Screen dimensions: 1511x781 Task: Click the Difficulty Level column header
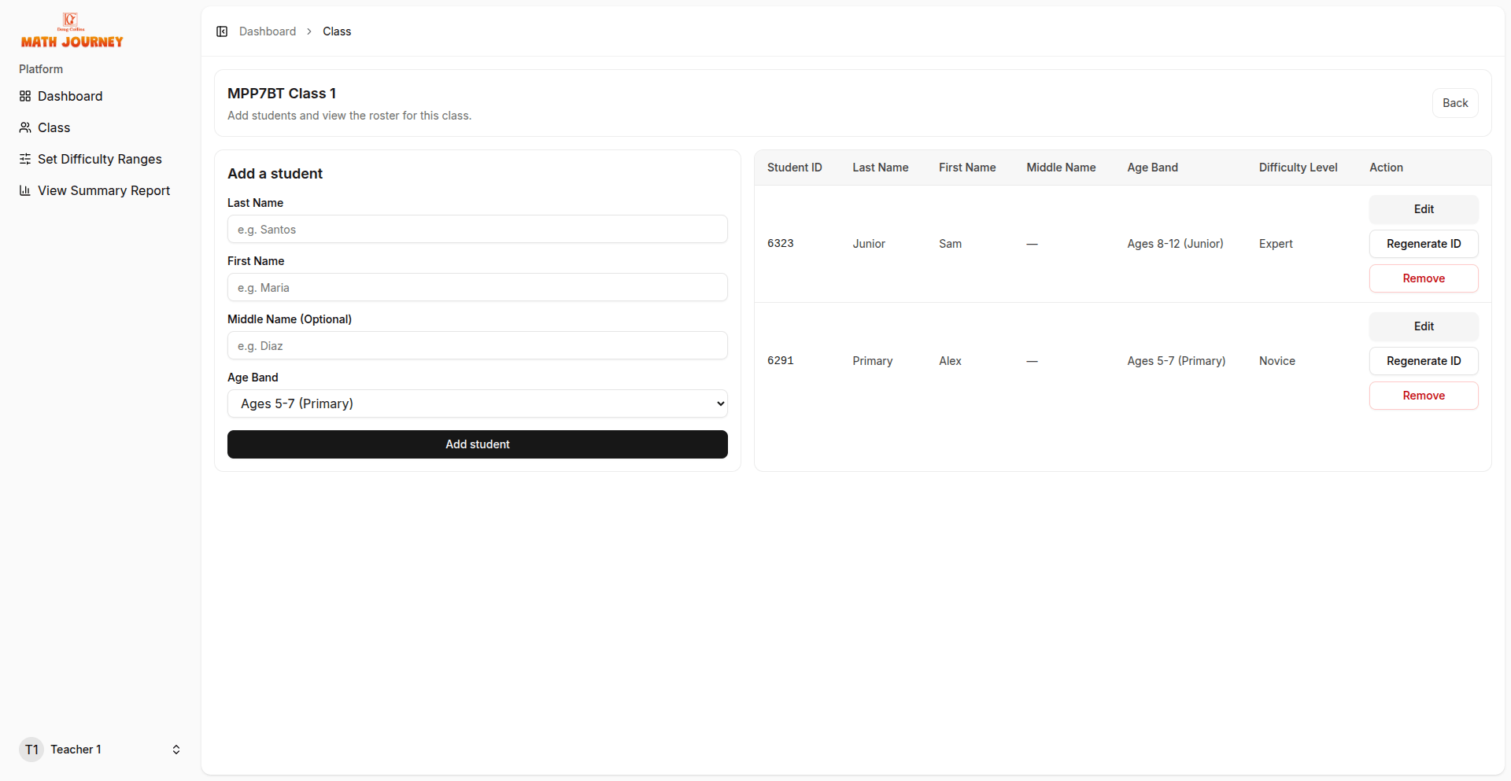(1298, 168)
